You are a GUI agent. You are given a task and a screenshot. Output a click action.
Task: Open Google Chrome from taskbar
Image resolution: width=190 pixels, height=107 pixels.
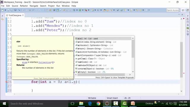[98, 104]
